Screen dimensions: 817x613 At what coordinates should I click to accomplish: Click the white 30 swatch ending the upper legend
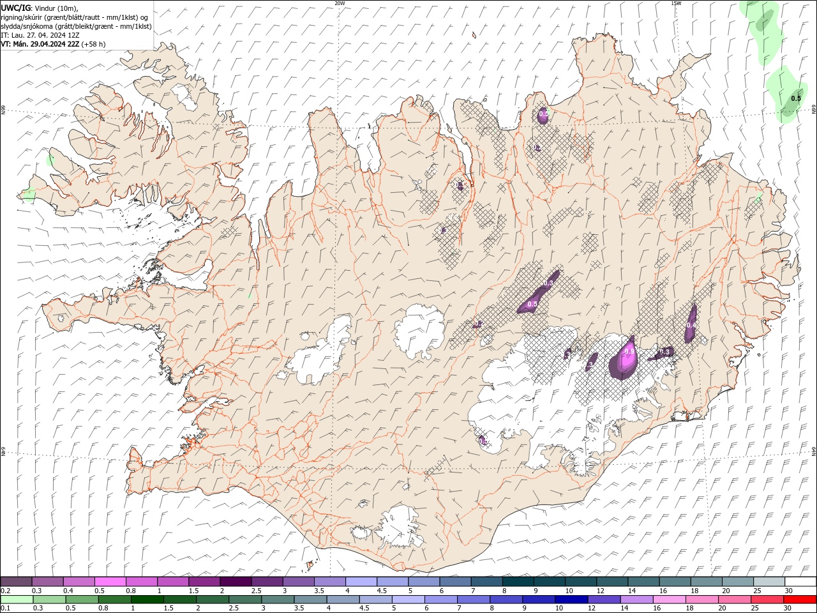tap(800, 582)
